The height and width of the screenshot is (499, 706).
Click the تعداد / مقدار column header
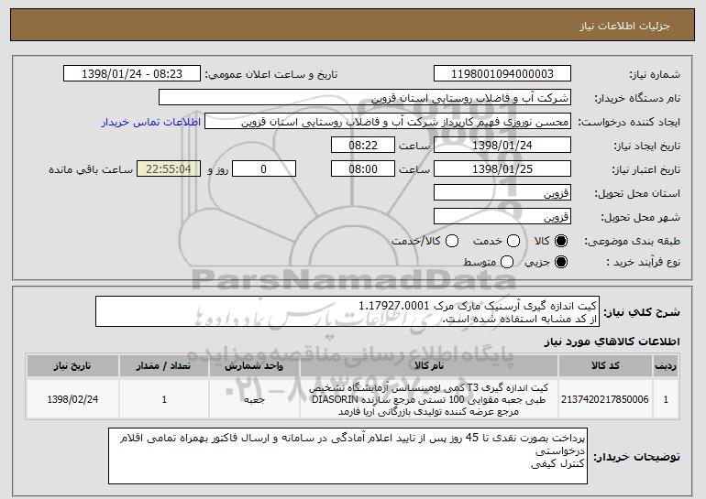coord(164,366)
